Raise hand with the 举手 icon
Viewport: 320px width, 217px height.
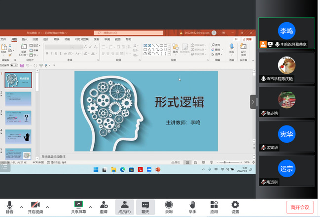coord(192,205)
